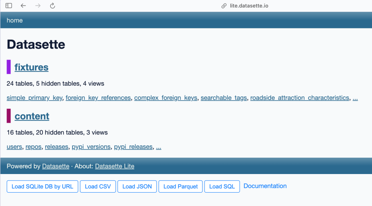The image size is (372, 206).
Task: Open the content database
Action: point(32,116)
